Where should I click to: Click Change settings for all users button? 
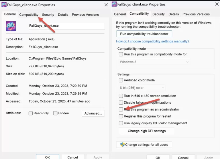tap(144, 145)
